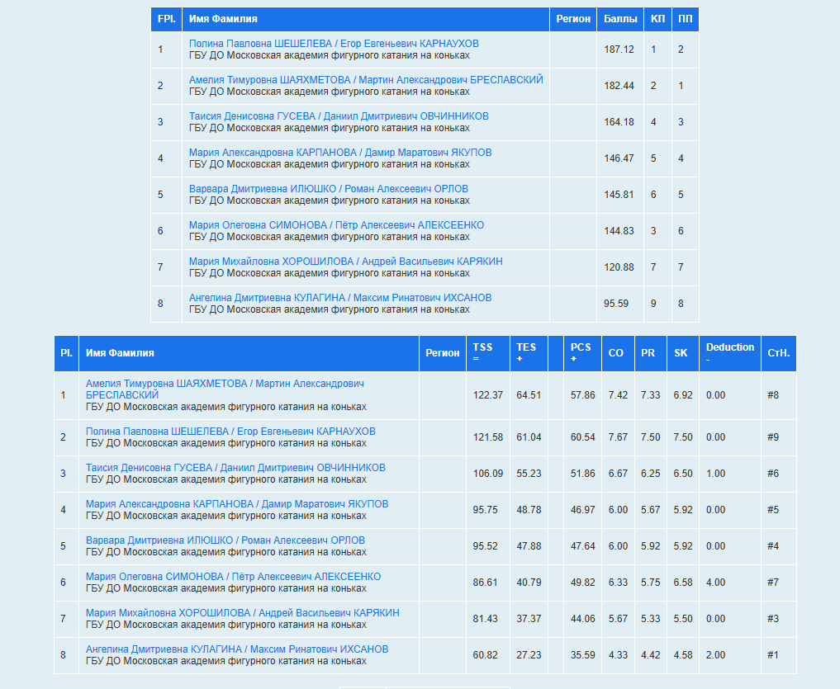Select TSS value 121.58
The image size is (840, 689).
488,437
